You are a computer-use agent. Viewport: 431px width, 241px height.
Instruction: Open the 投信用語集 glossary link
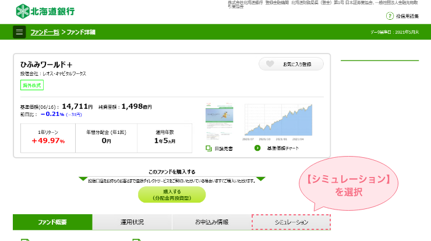click(x=407, y=16)
